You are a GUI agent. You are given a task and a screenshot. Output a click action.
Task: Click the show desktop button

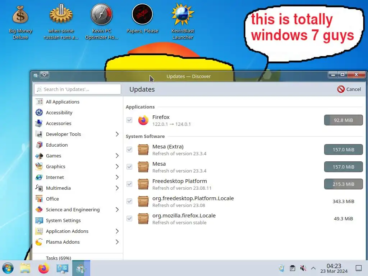[359, 268]
